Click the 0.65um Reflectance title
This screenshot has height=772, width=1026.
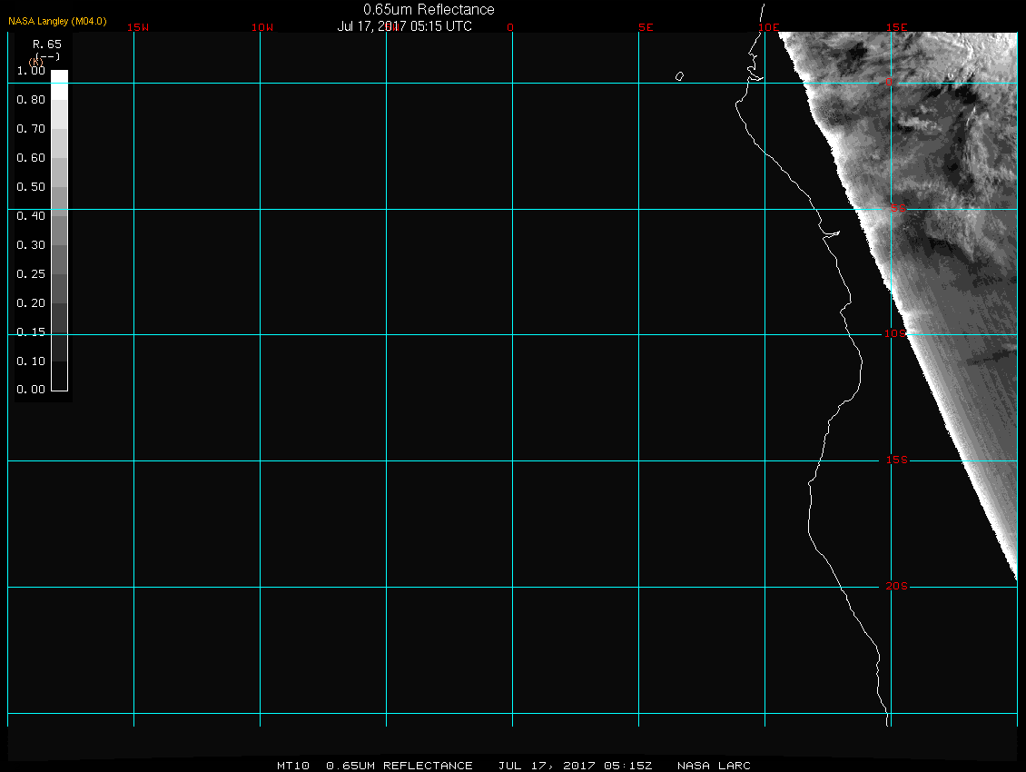[x=429, y=10]
